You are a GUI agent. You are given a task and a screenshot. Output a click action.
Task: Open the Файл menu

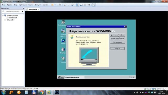3,5
